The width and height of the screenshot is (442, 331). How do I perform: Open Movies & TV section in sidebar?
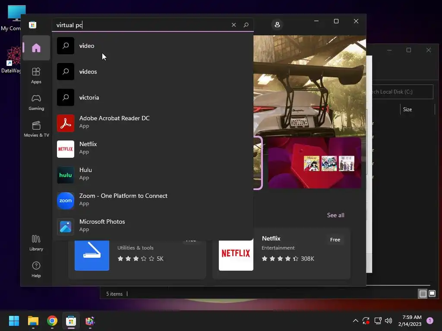36,129
